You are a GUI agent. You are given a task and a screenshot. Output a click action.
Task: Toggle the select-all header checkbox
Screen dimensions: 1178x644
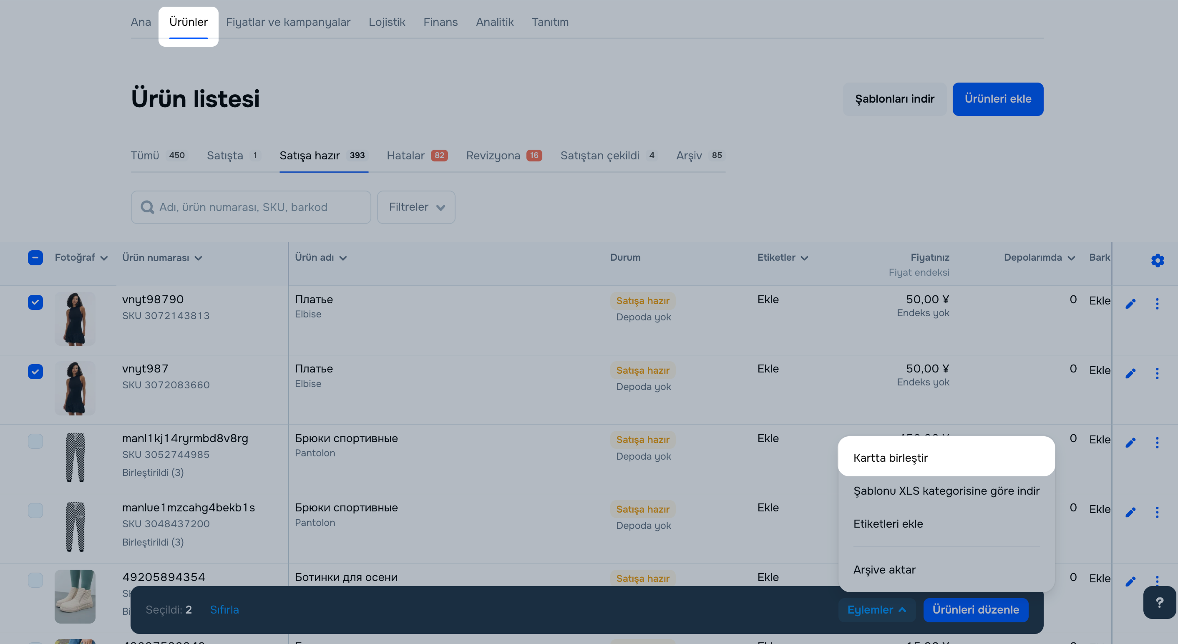point(35,257)
